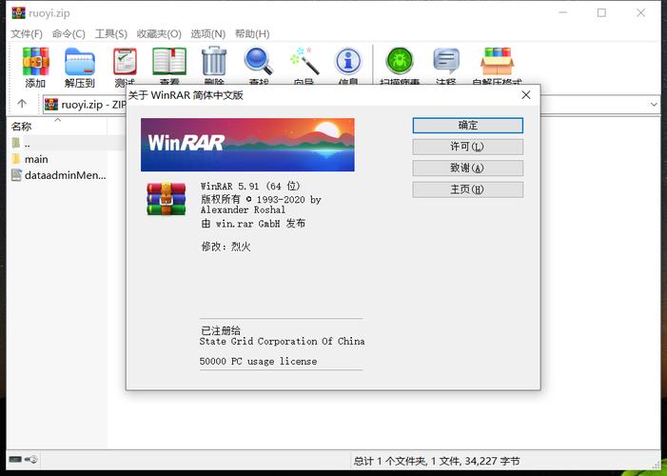Image resolution: width=667 pixels, height=476 pixels.
Task: Click the ruoyi.zip path field
Action: point(85,105)
